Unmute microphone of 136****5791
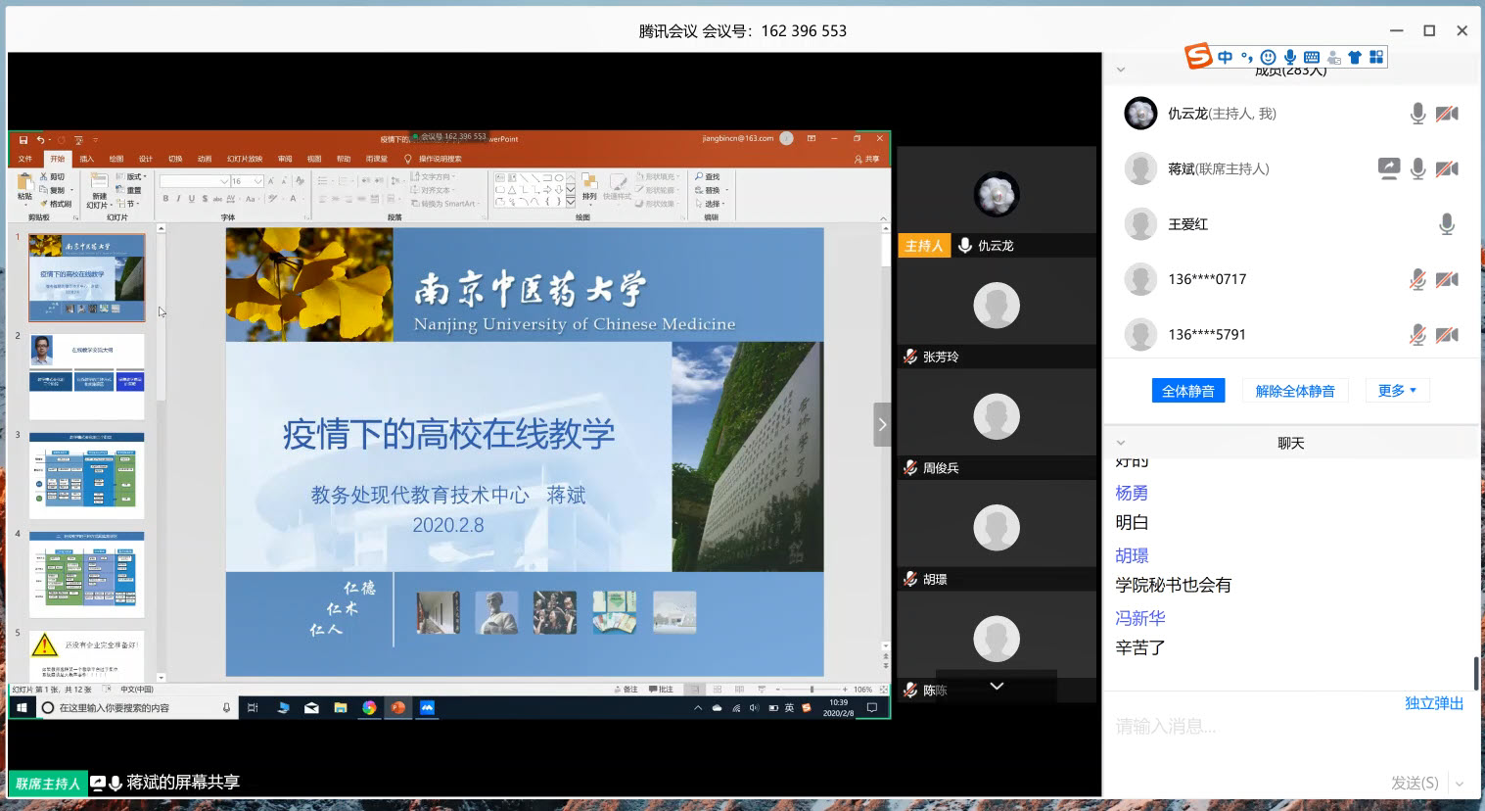The width and height of the screenshot is (1485, 811). point(1417,334)
